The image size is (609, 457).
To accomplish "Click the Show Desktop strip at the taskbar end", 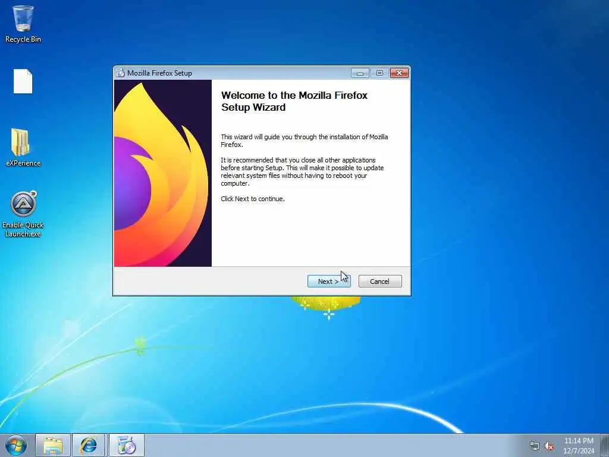I will (x=605, y=445).
